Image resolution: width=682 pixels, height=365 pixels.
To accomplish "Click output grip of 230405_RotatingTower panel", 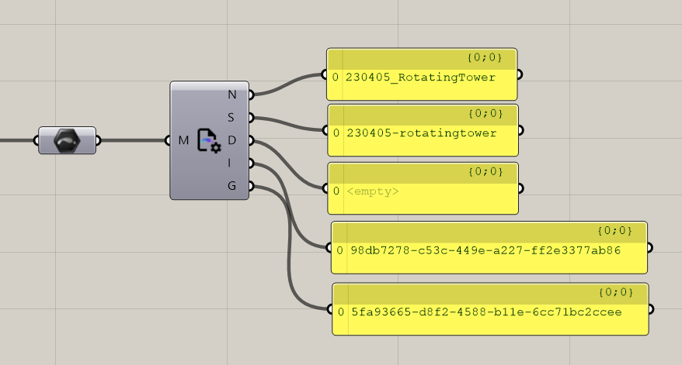I will pyautogui.click(x=520, y=75).
